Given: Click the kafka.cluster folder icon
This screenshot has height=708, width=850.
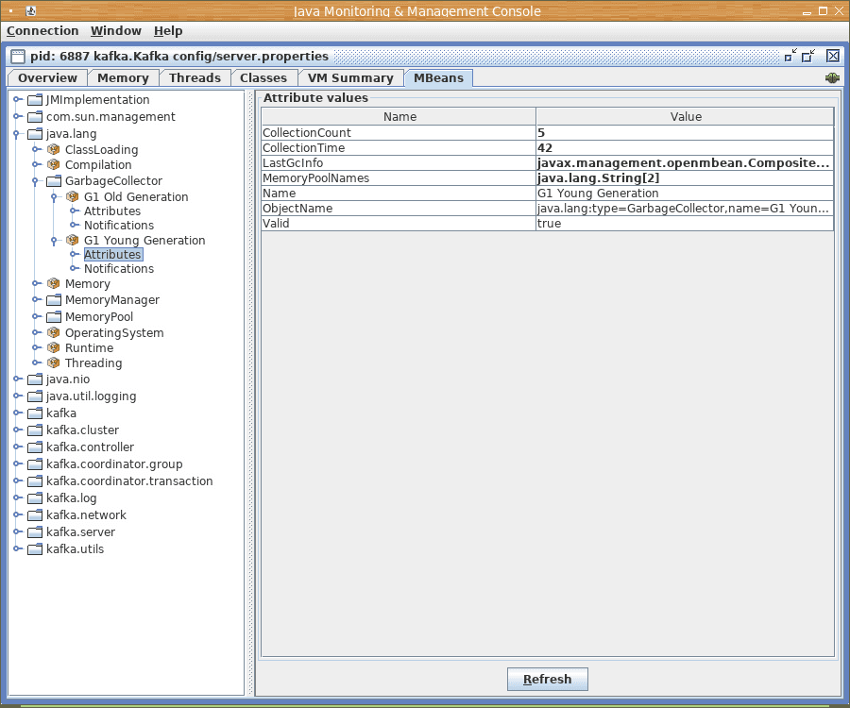Looking at the screenshot, I should pos(35,430).
